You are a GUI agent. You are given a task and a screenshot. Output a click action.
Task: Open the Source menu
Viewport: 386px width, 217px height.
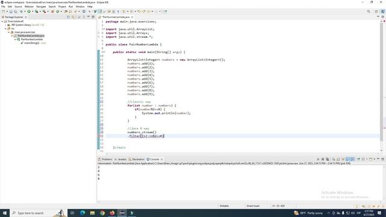pyautogui.click(x=18, y=7)
